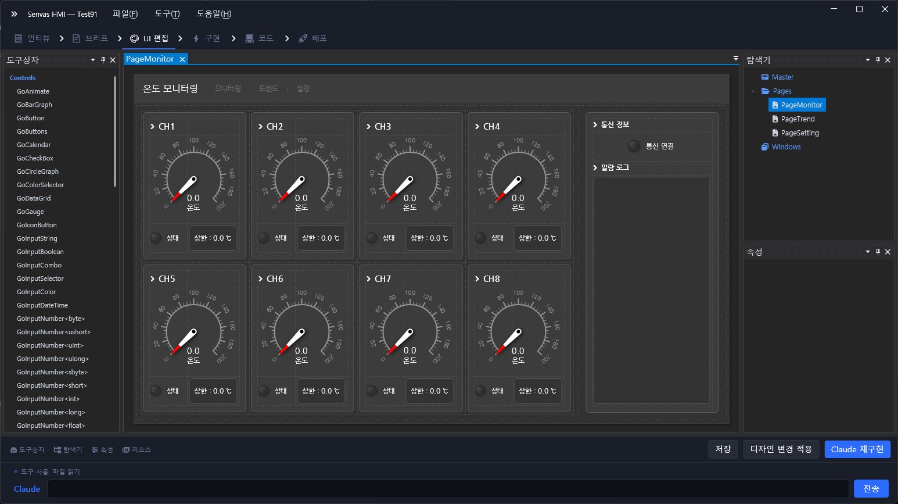898x504 pixels.
Task: Open the 리소스 panel icon at the bottom
Action: [126, 450]
